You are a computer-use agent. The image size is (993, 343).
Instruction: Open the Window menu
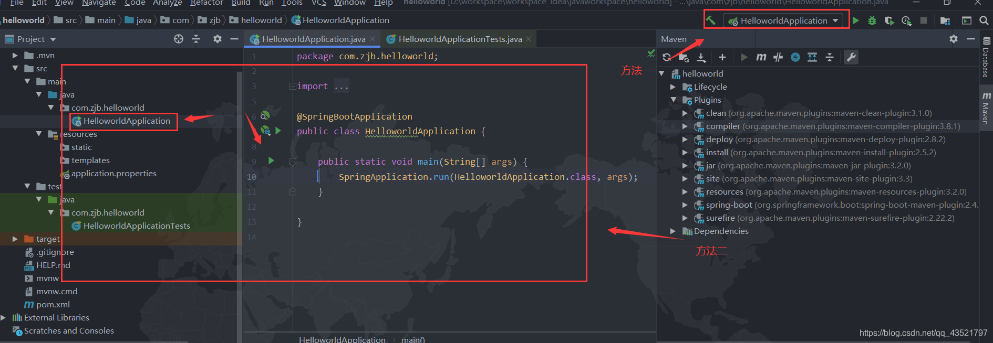click(x=349, y=3)
